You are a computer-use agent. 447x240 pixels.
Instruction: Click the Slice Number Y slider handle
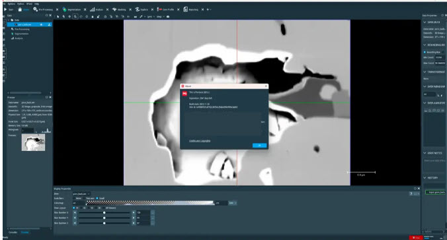pos(104,218)
